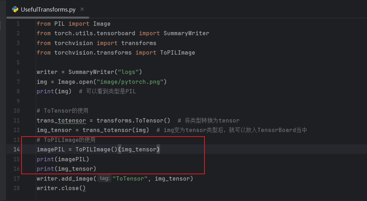This screenshot has height=201, width=367.
Task: Click 'Image.open' on line 7
Action: 75,82
